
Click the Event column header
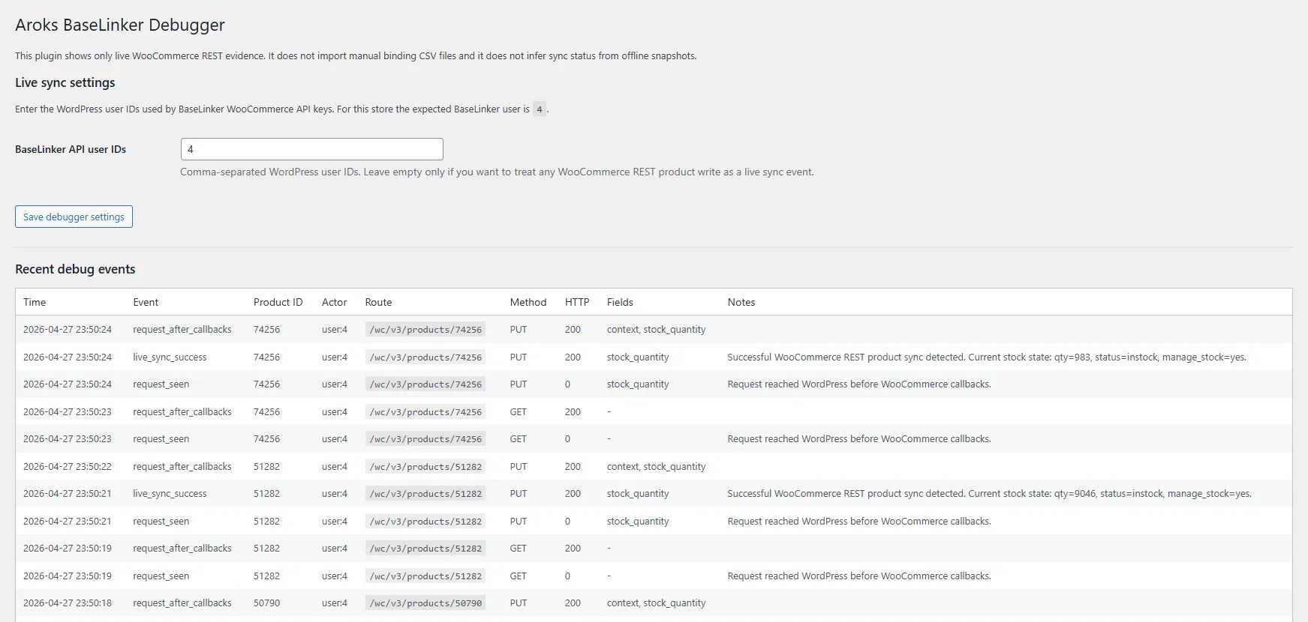point(146,302)
